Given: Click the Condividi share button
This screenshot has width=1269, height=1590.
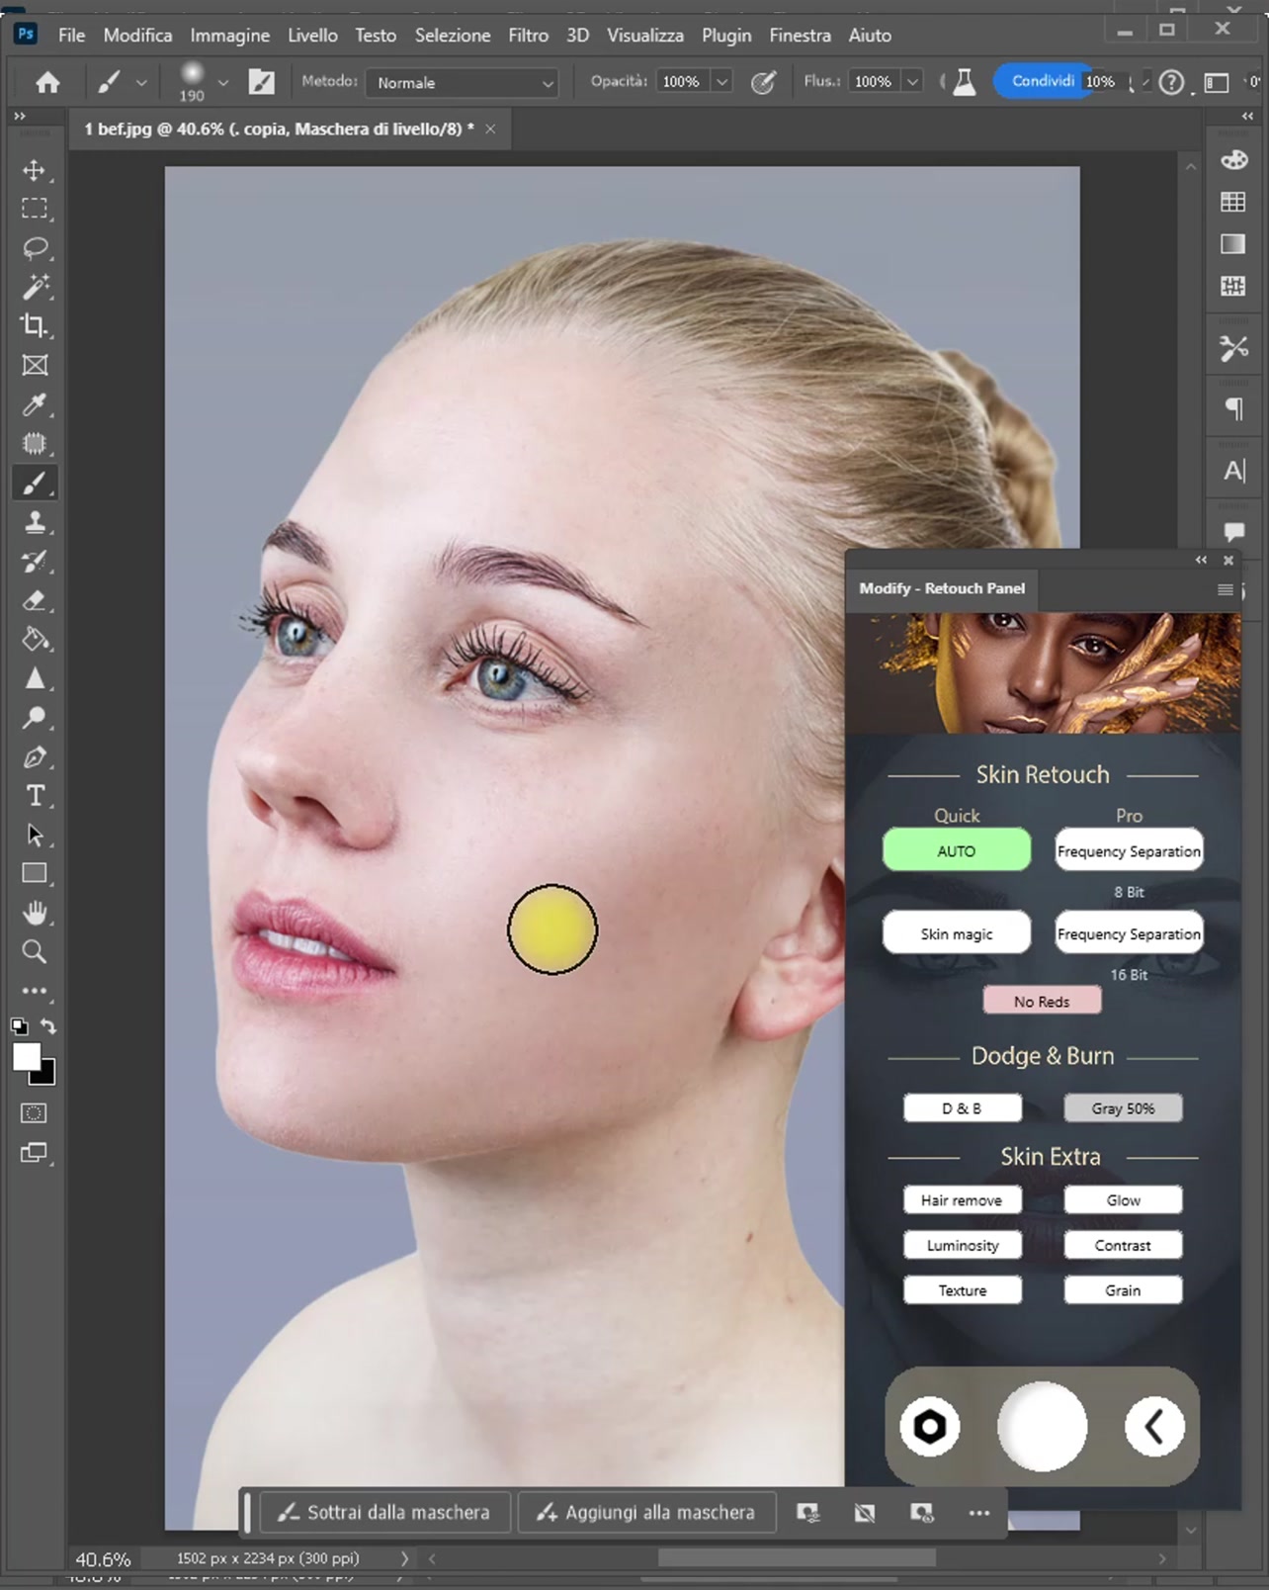Looking at the screenshot, I should coord(1043,81).
